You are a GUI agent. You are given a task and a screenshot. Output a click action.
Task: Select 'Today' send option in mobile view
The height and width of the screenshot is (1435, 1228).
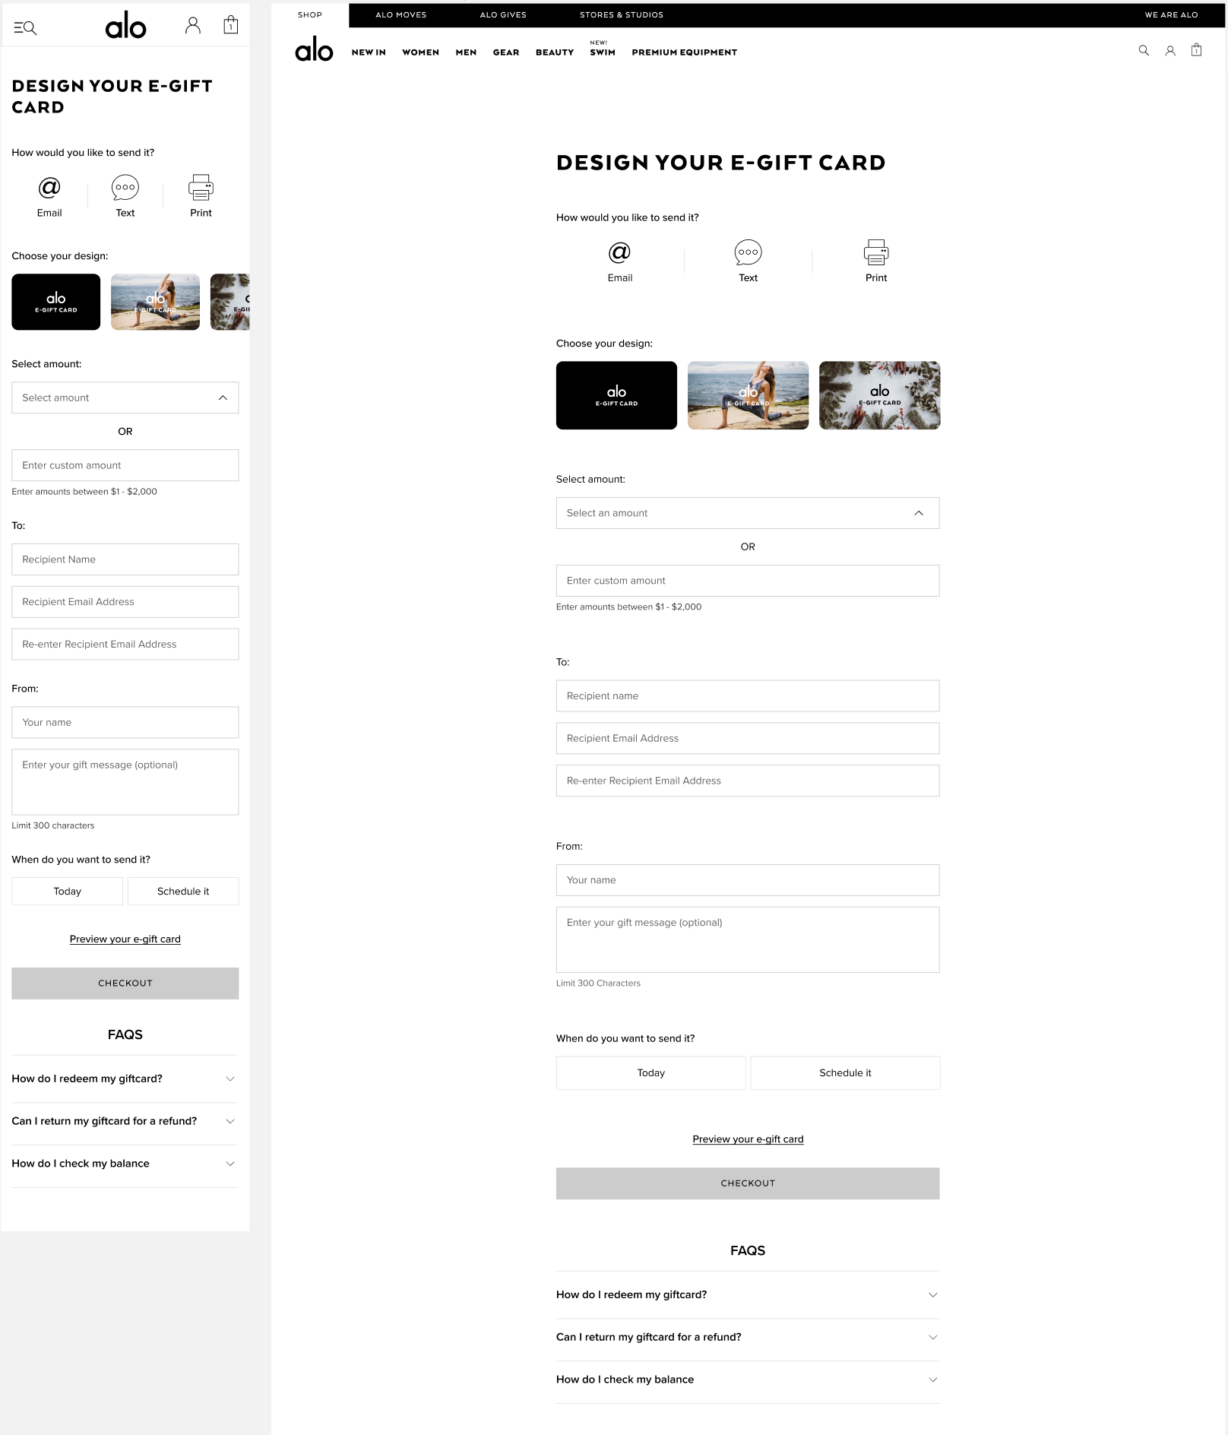(x=67, y=891)
